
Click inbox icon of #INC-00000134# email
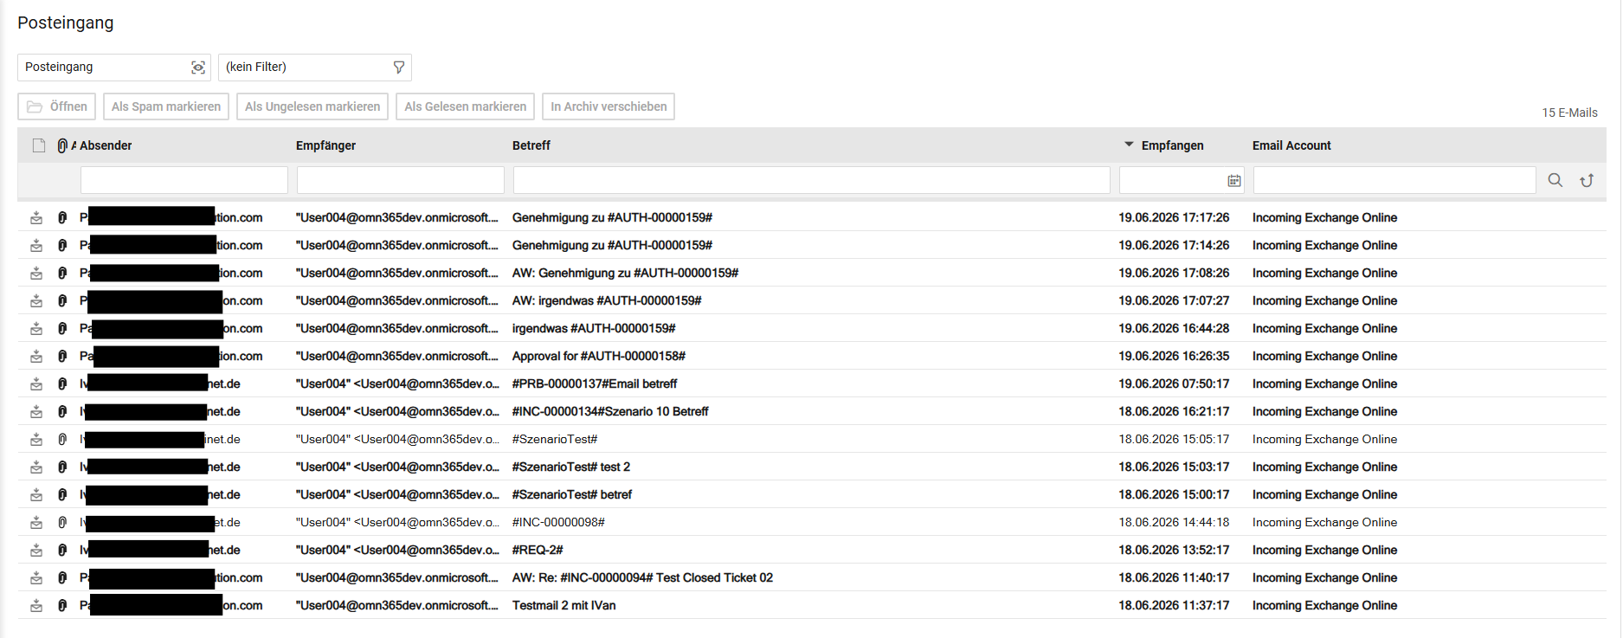point(36,411)
